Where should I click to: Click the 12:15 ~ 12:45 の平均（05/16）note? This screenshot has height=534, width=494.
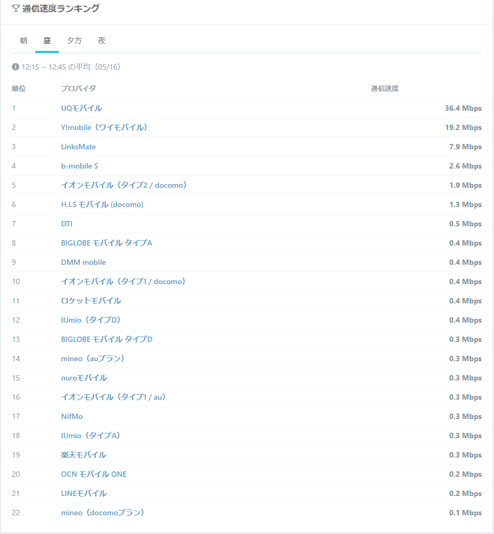[71, 67]
